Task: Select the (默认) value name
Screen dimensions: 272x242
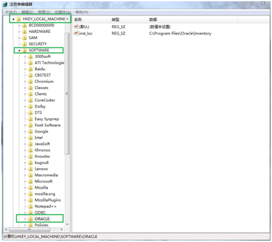Action: pyautogui.click(x=84, y=26)
